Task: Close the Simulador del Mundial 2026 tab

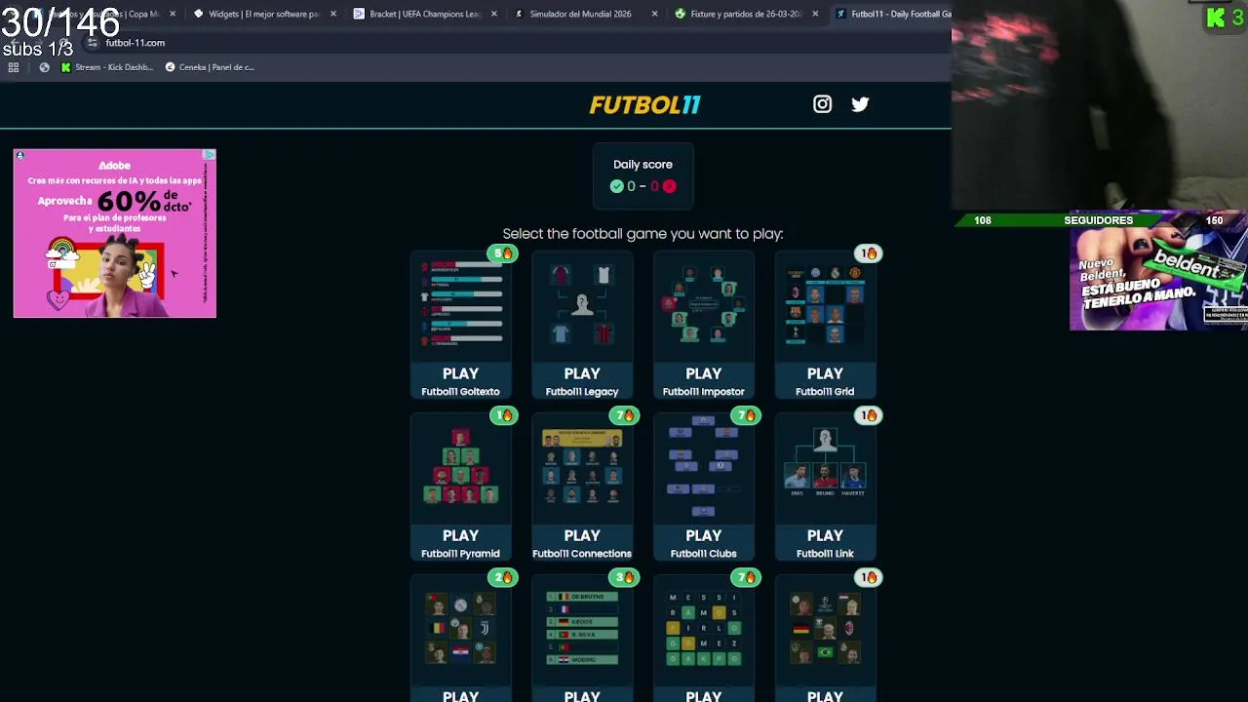Action: (654, 14)
